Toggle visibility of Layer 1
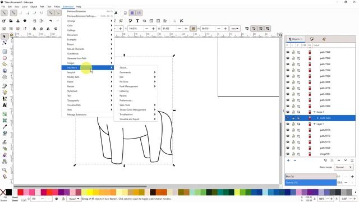The width and height of the screenshot is (359, 202). pos(288,124)
